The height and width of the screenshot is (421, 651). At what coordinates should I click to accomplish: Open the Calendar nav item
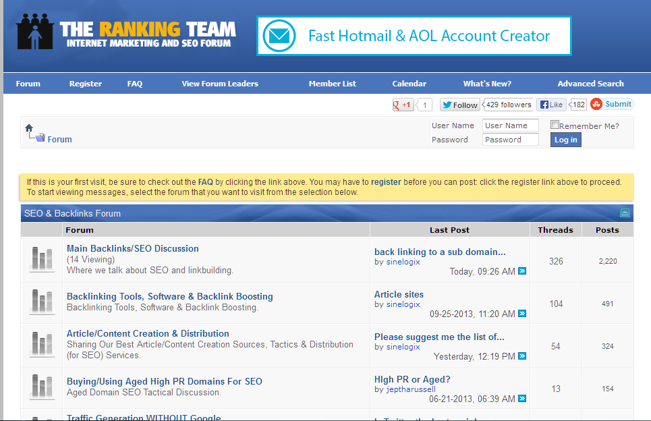[409, 84]
